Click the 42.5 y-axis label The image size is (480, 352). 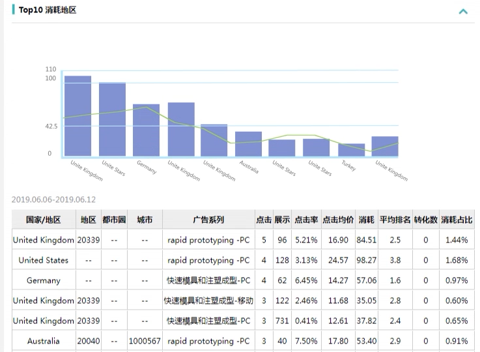(51, 126)
